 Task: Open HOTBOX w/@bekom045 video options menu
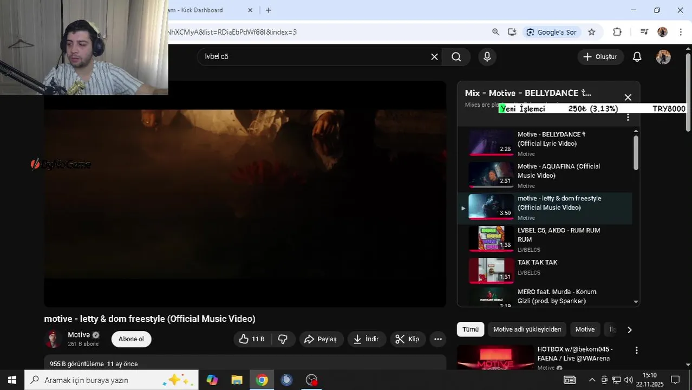pyautogui.click(x=637, y=350)
